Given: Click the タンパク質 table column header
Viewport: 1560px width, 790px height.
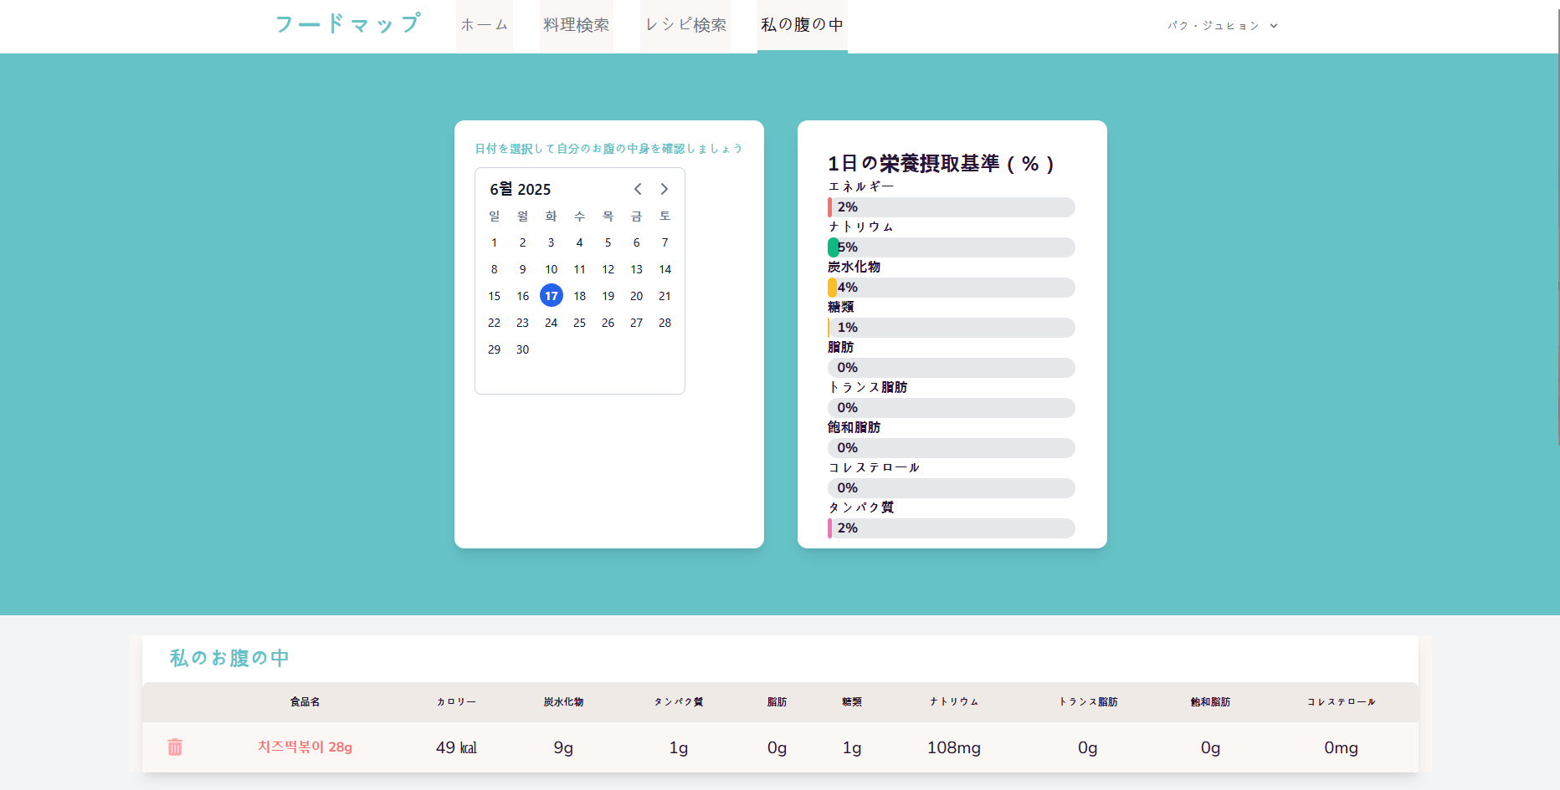Looking at the screenshot, I should click(679, 702).
